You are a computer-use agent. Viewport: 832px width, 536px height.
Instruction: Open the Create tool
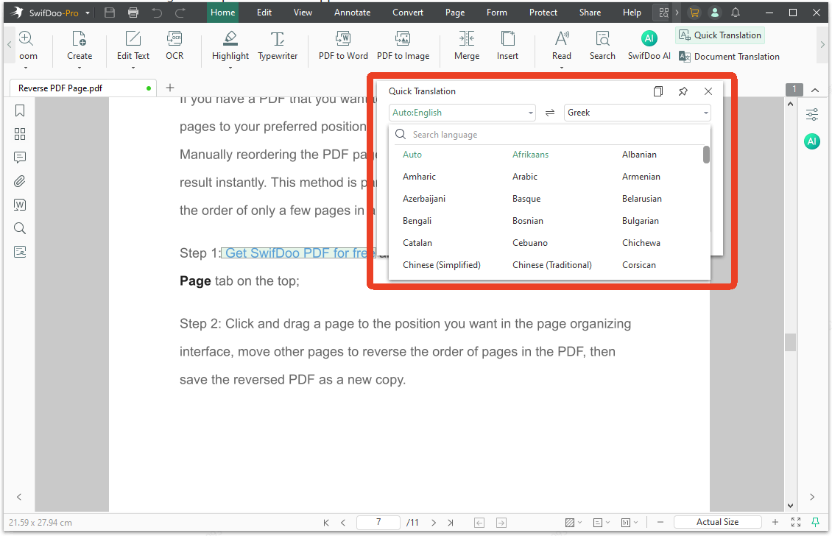click(x=80, y=46)
